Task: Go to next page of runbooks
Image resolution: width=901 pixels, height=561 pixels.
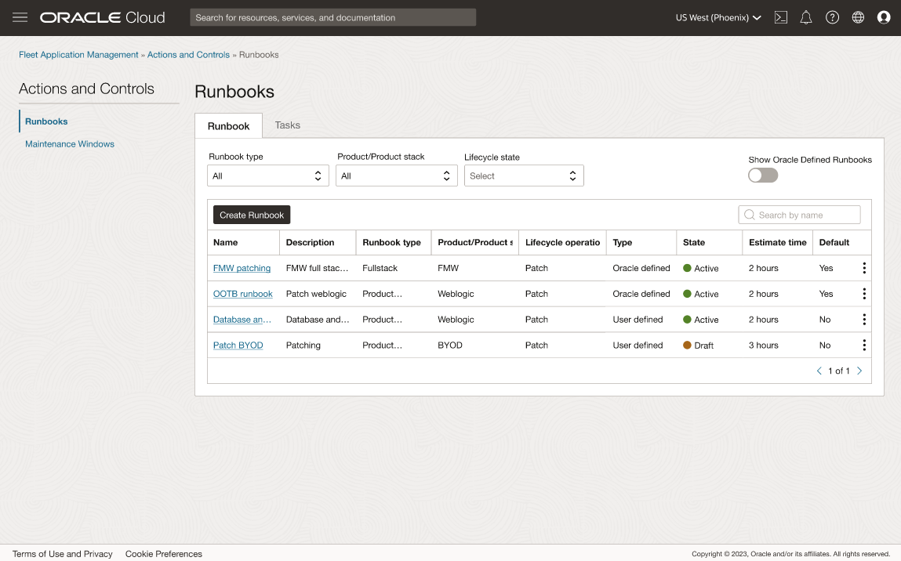Action: point(859,370)
